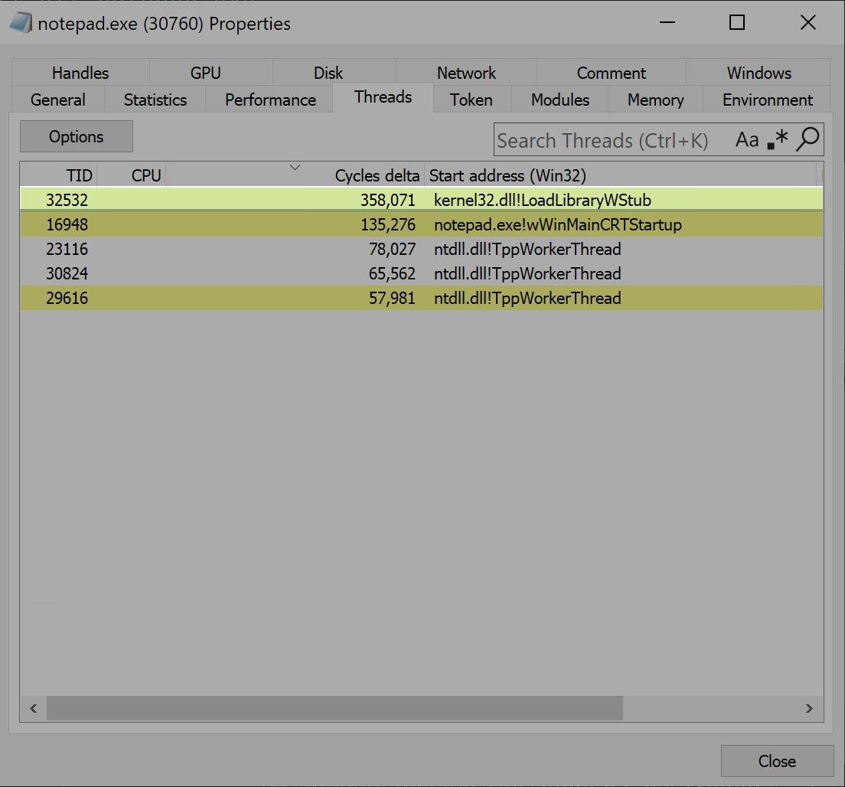Open the Windows tab
The image size is (845, 787).
[x=759, y=73]
